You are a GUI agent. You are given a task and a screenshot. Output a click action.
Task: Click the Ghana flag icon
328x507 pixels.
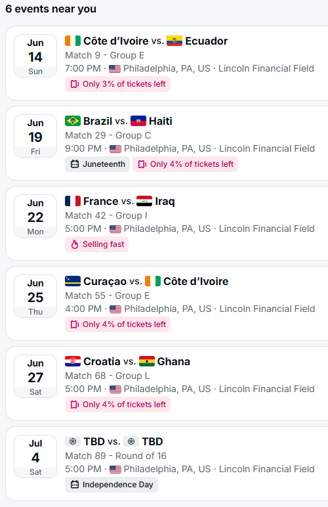click(146, 361)
